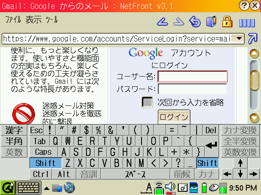Click the vertical scrollbar thumb
The image size is (261, 195).
pyautogui.click(x=254, y=80)
